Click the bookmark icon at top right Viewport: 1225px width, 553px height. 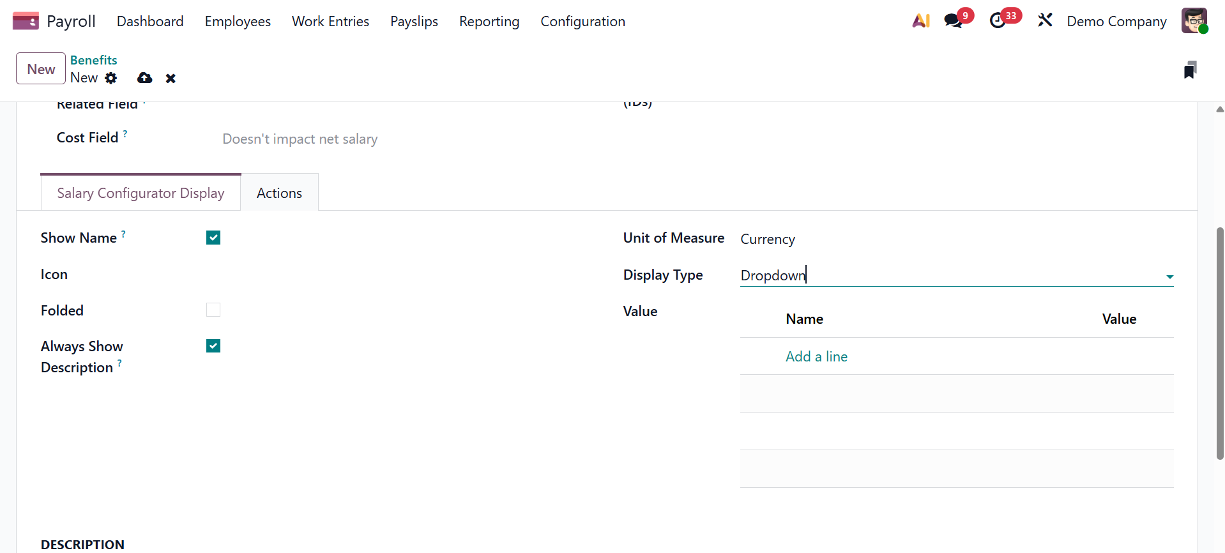[1189, 70]
